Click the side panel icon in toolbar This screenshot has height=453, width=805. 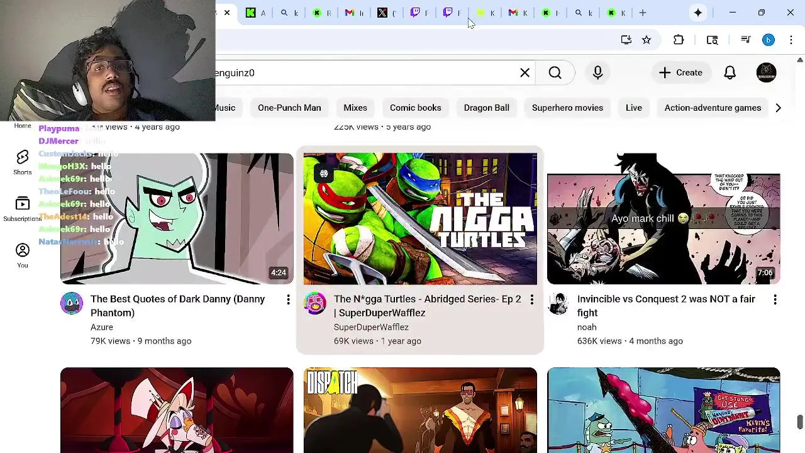tap(712, 40)
